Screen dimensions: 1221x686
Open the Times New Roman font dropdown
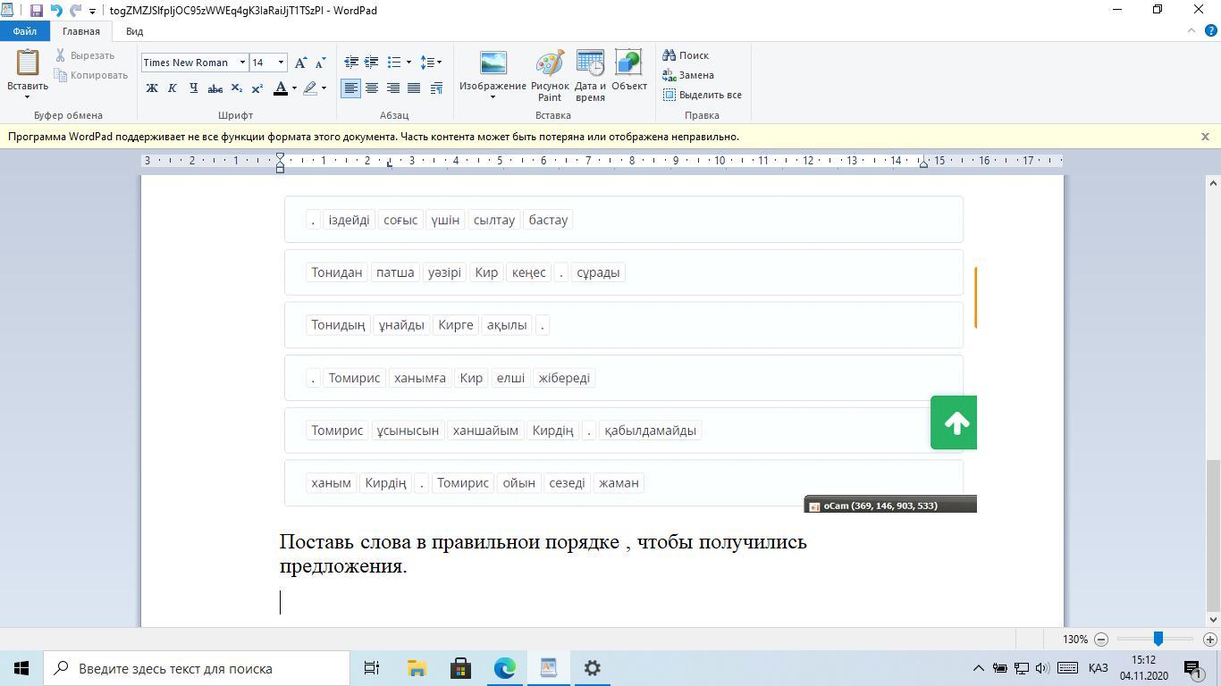tap(242, 63)
